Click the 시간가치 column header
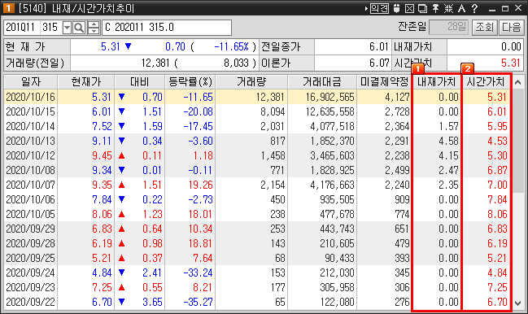Viewport: 528px width, 314px height. (x=485, y=82)
